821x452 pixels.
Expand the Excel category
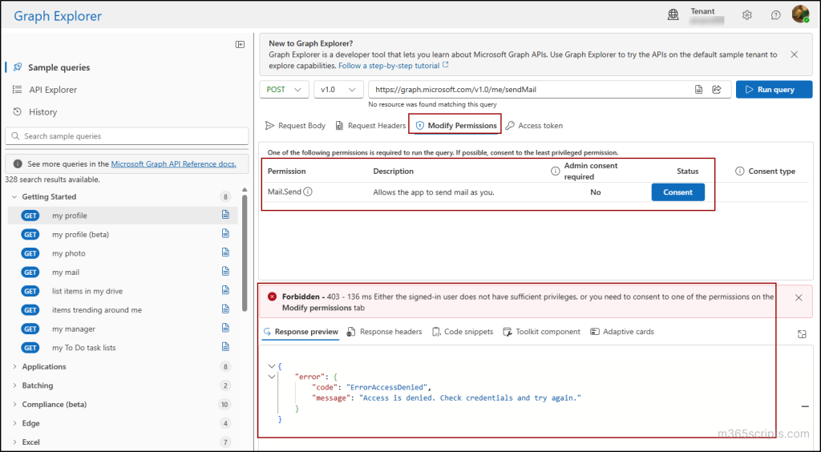[x=14, y=442]
